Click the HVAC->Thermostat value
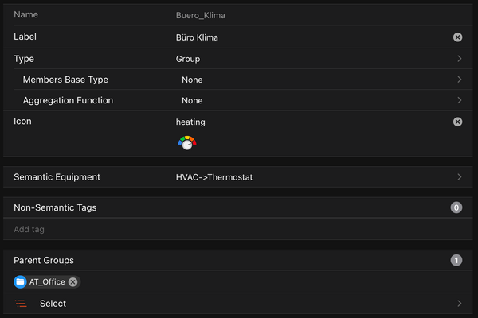 pyautogui.click(x=214, y=177)
